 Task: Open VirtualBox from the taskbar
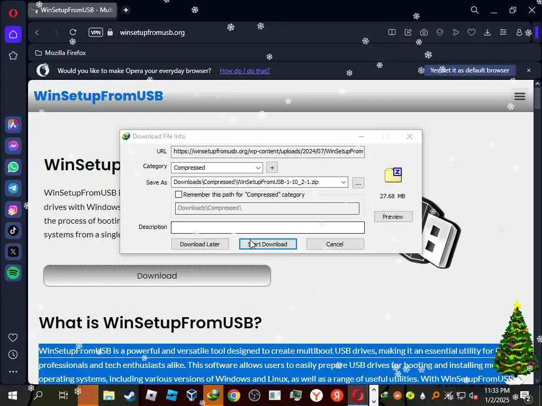tap(192, 395)
